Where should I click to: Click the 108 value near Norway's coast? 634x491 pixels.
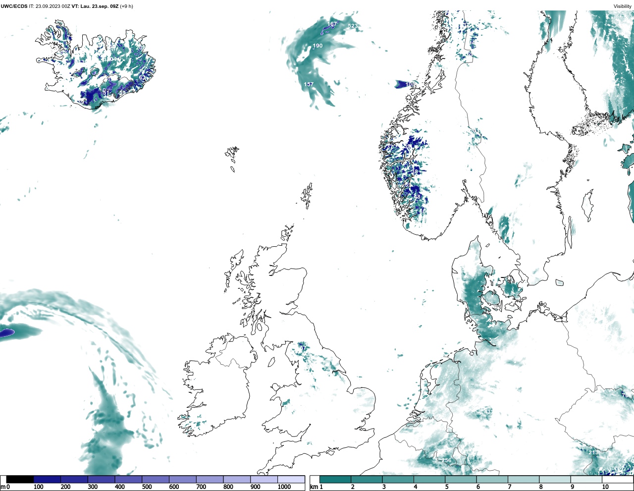[x=410, y=85]
